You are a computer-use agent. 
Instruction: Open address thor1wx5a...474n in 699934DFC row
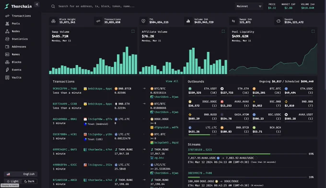pos(100,149)
